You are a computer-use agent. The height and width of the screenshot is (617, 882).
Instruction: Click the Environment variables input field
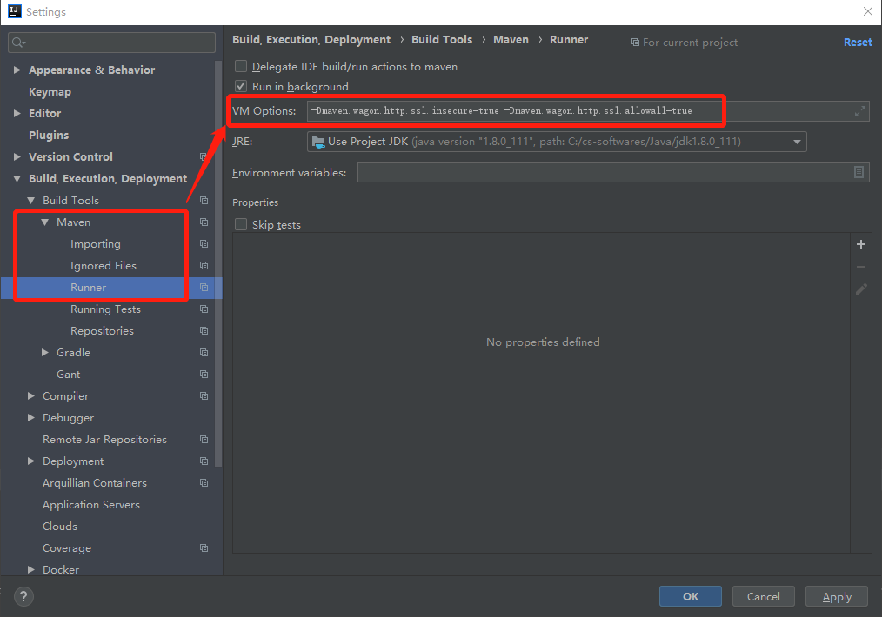(613, 172)
